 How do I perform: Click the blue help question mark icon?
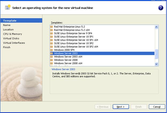161,8
